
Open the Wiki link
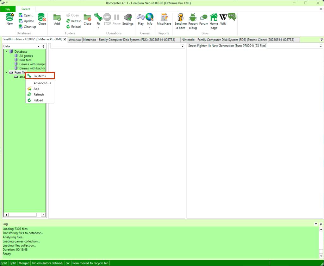coord(223,19)
